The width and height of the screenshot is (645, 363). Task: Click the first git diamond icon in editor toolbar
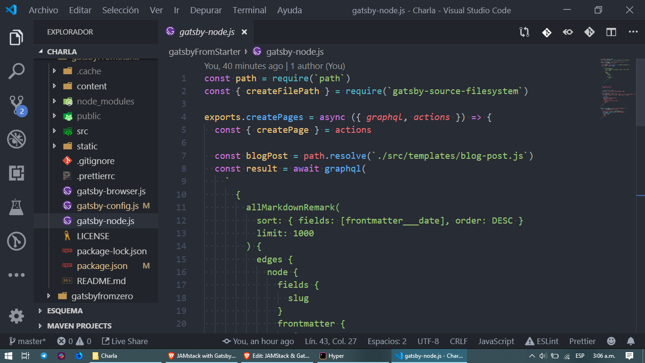point(546,32)
